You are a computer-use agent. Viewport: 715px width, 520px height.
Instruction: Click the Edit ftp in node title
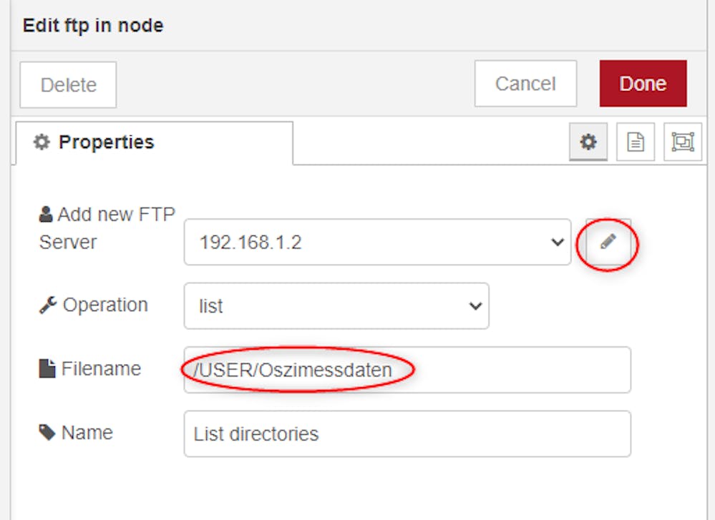pos(93,26)
